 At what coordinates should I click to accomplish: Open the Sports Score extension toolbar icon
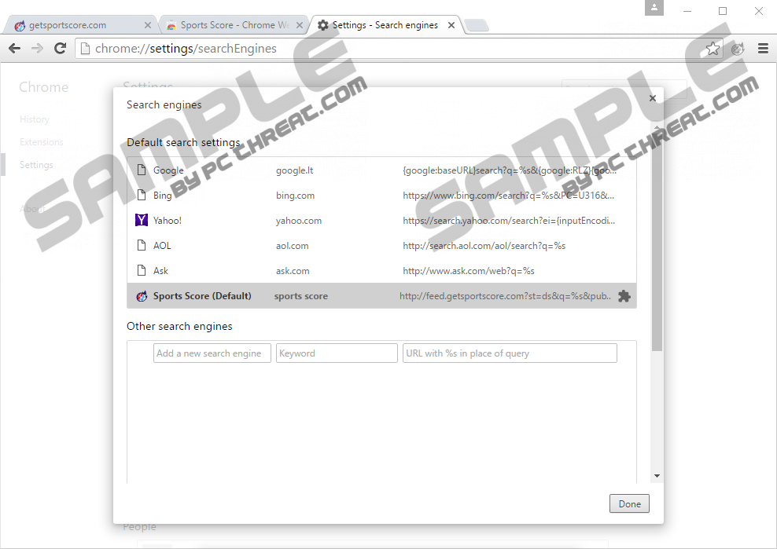738,49
